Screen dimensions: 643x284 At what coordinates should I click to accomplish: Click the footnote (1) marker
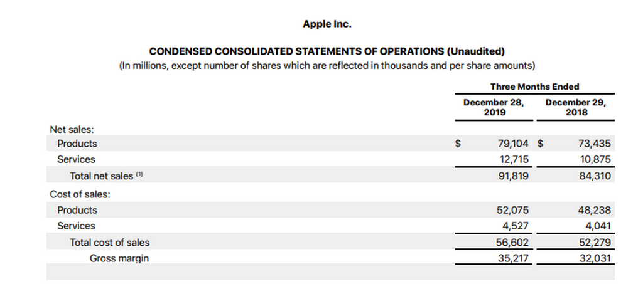point(140,175)
